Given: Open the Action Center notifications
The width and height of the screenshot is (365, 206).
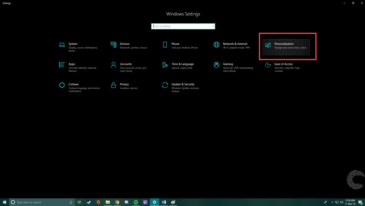Looking at the screenshot, I should tap(360, 202).
